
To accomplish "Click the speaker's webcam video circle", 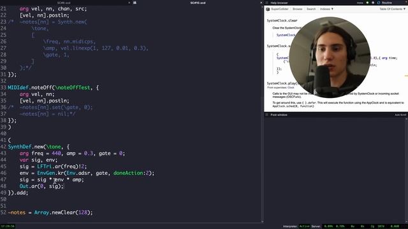I will (330, 57).
